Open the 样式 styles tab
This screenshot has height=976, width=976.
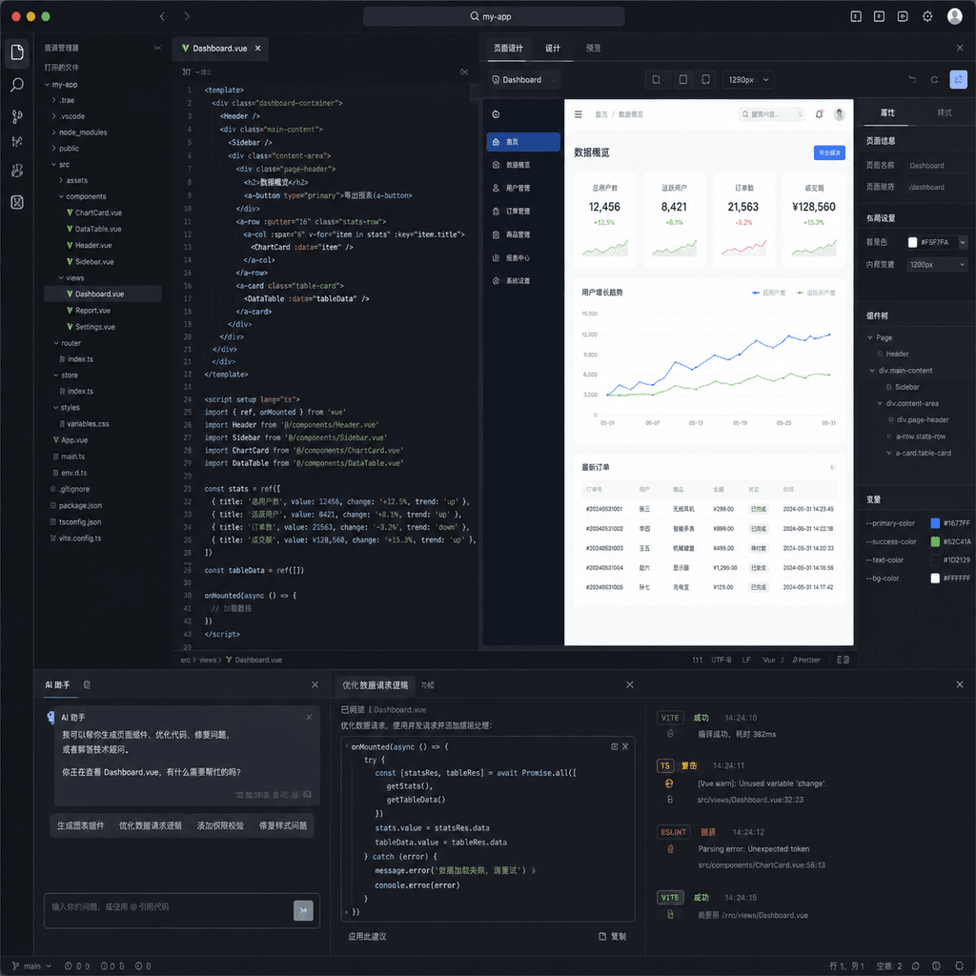click(x=945, y=113)
